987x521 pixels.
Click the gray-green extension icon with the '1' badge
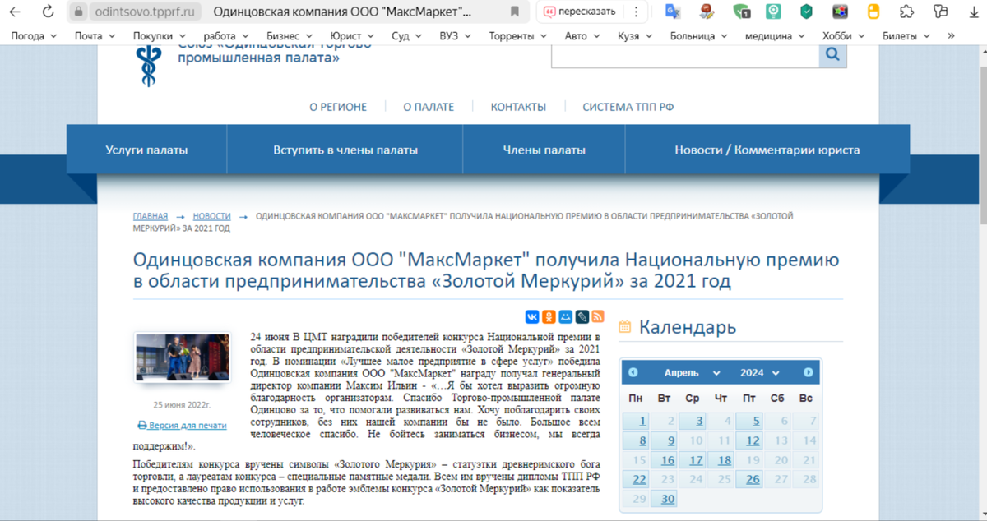click(741, 12)
